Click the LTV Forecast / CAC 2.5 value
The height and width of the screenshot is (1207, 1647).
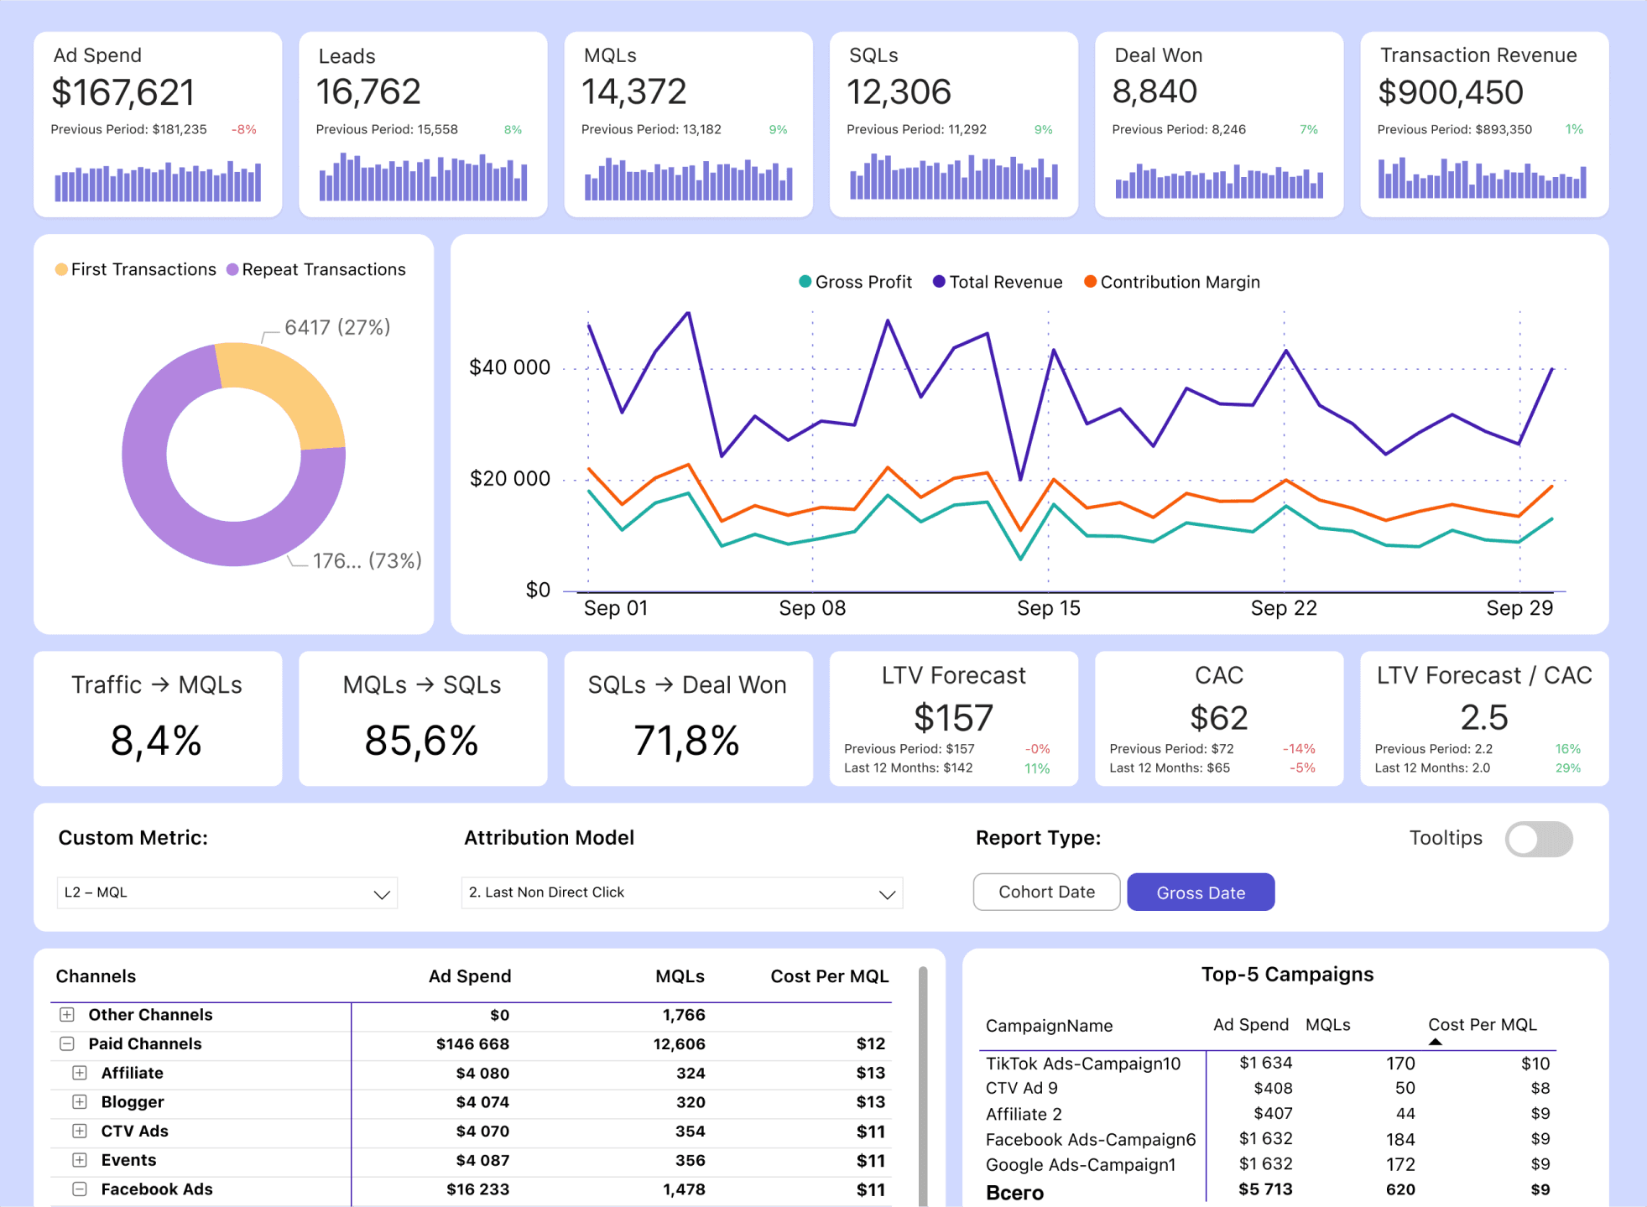(1484, 718)
